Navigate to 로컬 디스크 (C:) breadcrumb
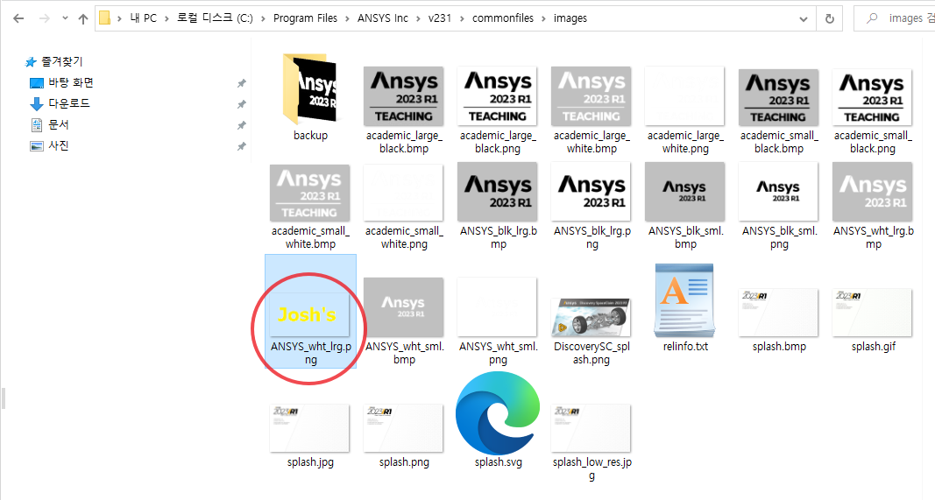The width and height of the screenshot is (935, 500). click(215, 18)
